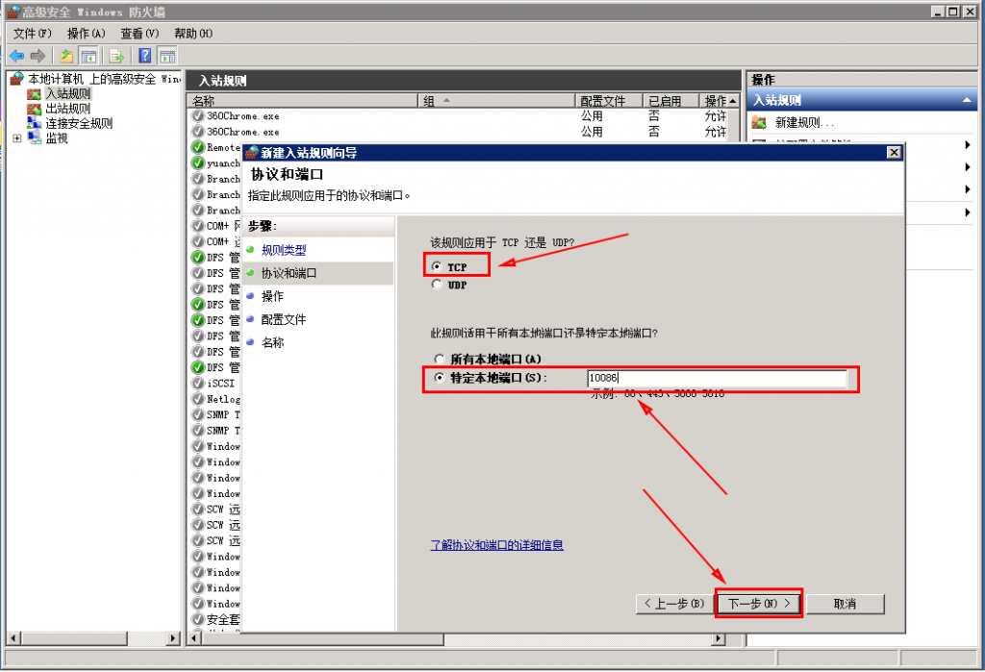Viewport: 985px width, 672px height.
Task: Click the iSCSI rule row
Action: tap(215, 383)
